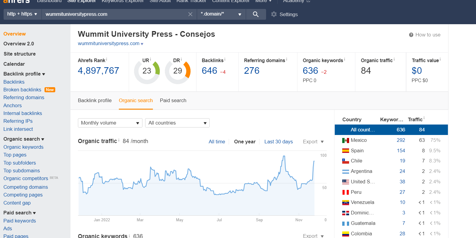The height and width of the screenshot is (238, 476).
Task: Open the Calendar sidebar item
Action: pos(14,64)
